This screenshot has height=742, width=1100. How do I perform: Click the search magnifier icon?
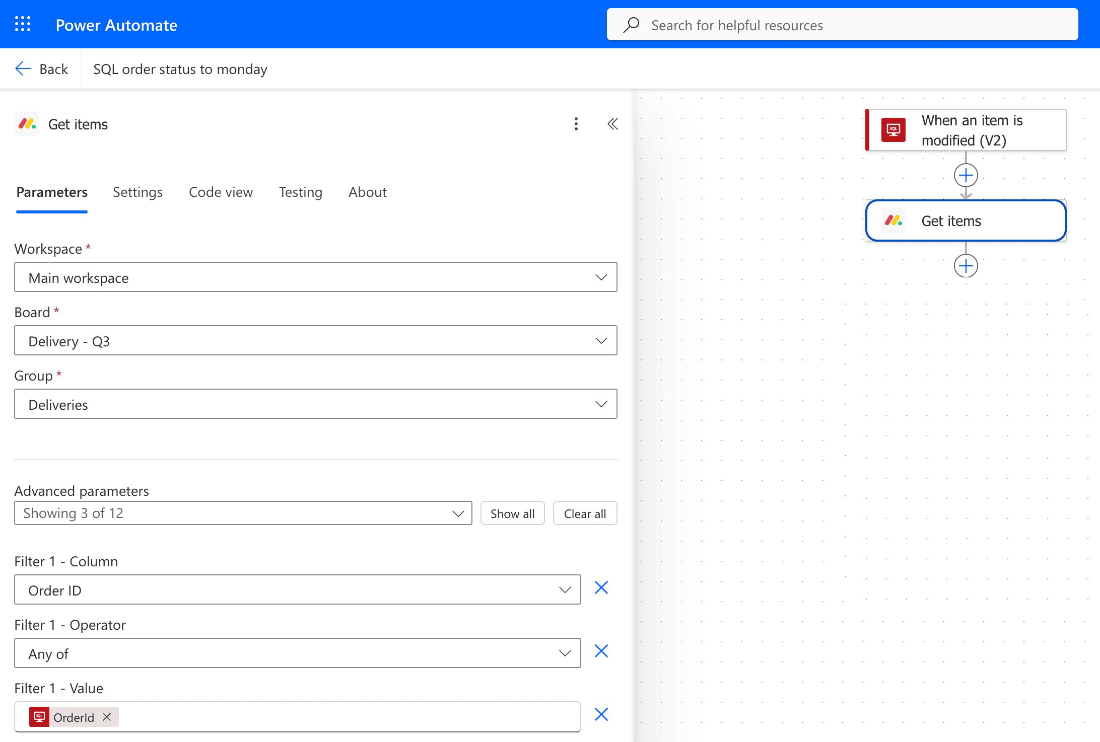pyautogui.click(x=631, y=25)
